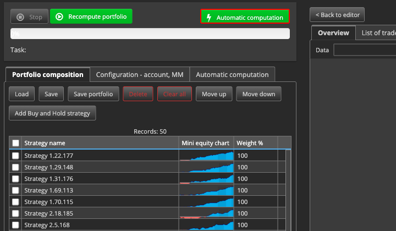Click the Load button
Viewport: 396px width, 231px height.
click(x=21, y=94)
